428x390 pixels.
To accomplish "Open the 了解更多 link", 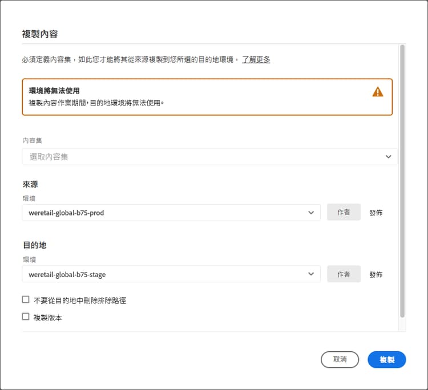I will (x=256, y=59).
